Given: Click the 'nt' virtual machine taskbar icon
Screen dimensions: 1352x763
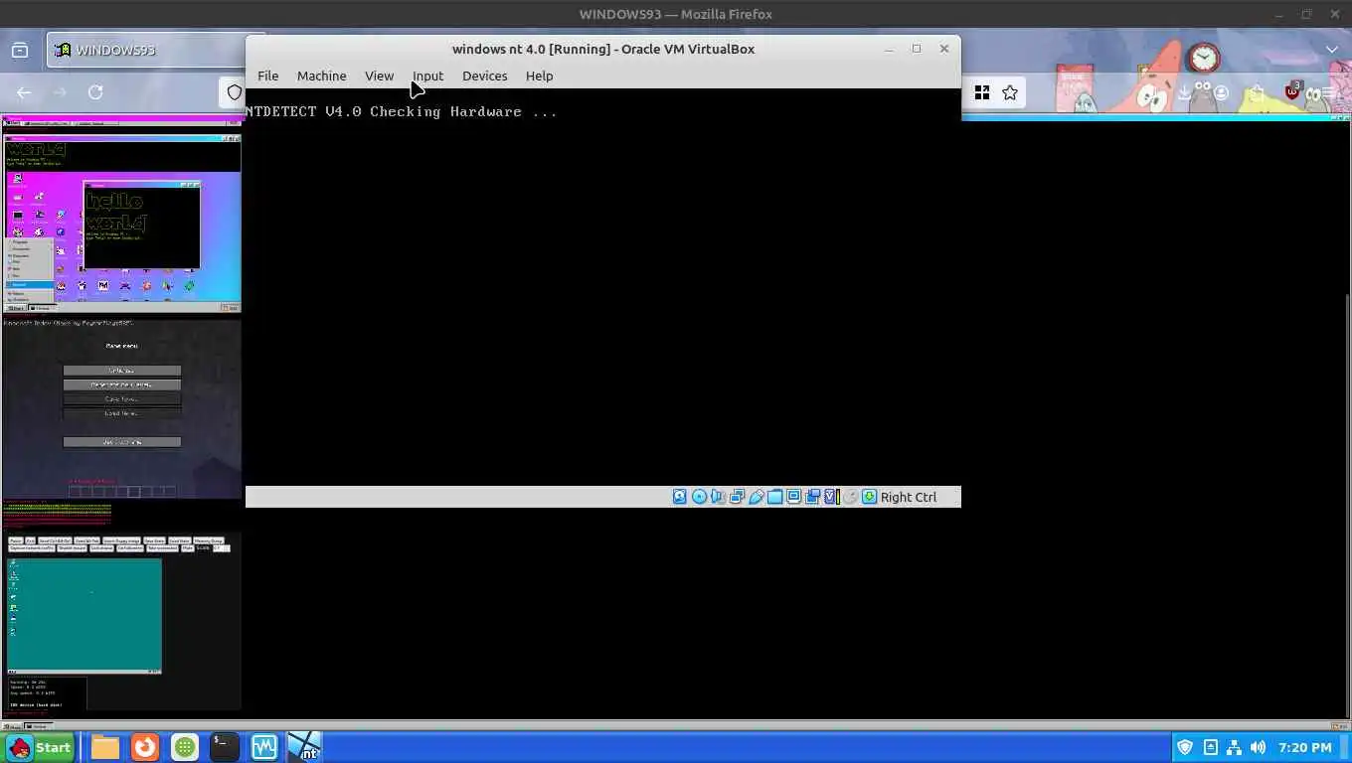Looking at the screenshot, I should (x=304, y=747).
